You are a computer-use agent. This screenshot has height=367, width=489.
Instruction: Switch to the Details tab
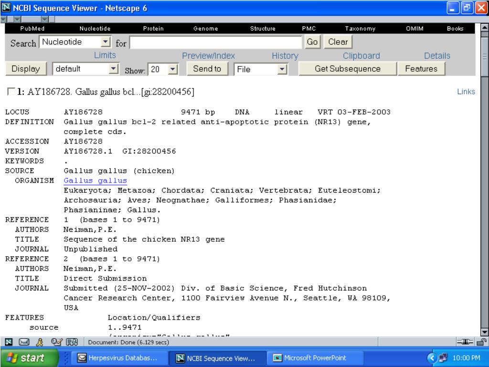(437, 55)
